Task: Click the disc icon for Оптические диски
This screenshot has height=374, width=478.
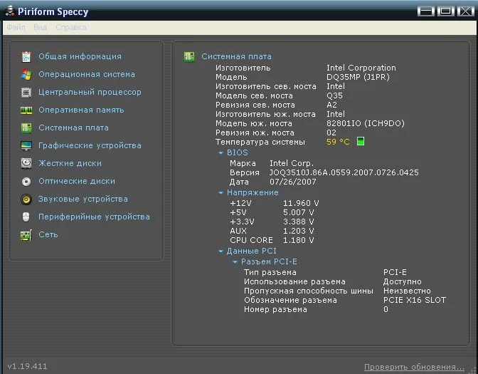Action: tap(26, 182)
